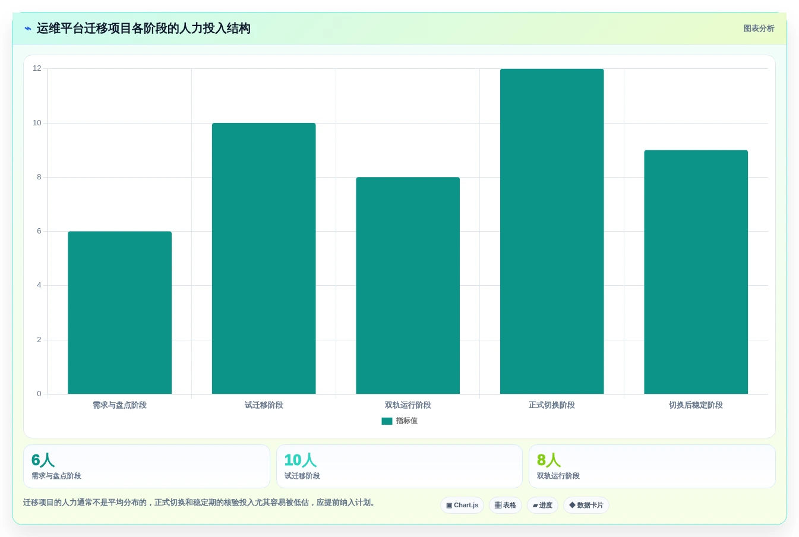
Task: Click the y-axis value 6
Action: (39, 231)
